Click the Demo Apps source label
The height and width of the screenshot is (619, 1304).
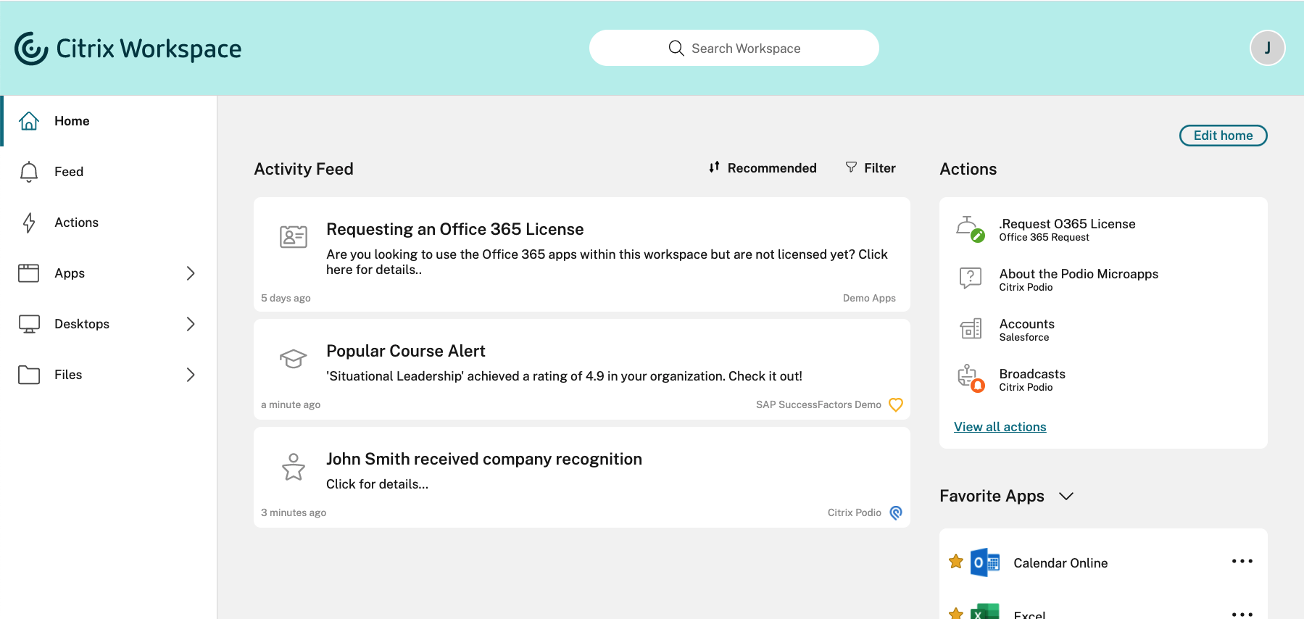869,298
